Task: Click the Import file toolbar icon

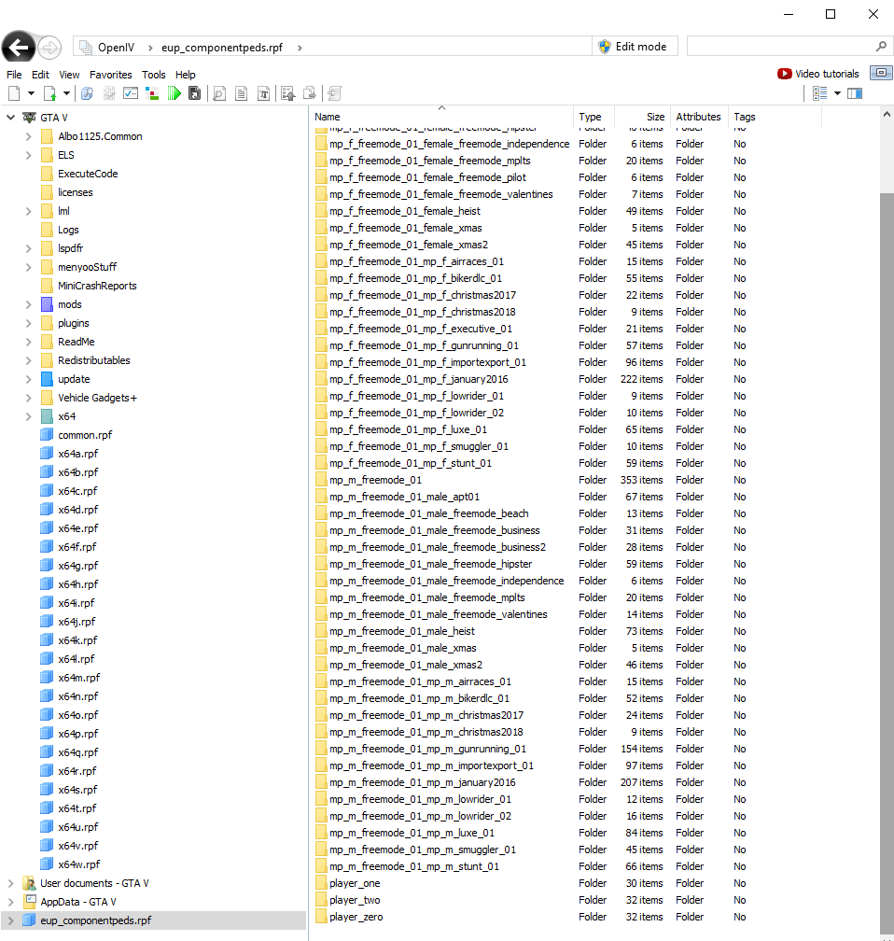Action: (x=49, y=93)
